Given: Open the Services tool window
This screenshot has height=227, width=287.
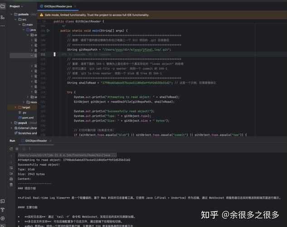Looking at the screenshot, I should (3, 218).
